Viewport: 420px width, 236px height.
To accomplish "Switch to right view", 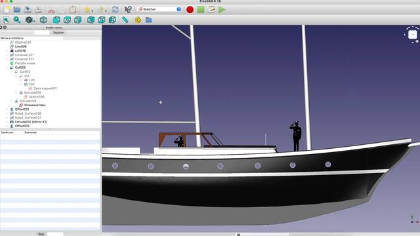I will click(77, 20).
